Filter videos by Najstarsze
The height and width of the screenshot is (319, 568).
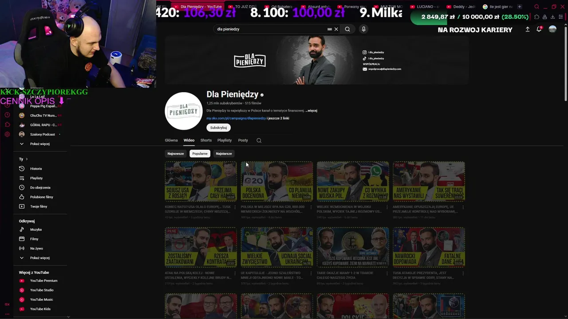click(224, 154)
